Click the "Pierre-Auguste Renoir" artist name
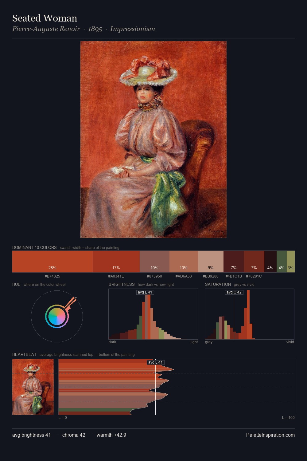Viewport: 307px width, 461px height. click(46, 29)
